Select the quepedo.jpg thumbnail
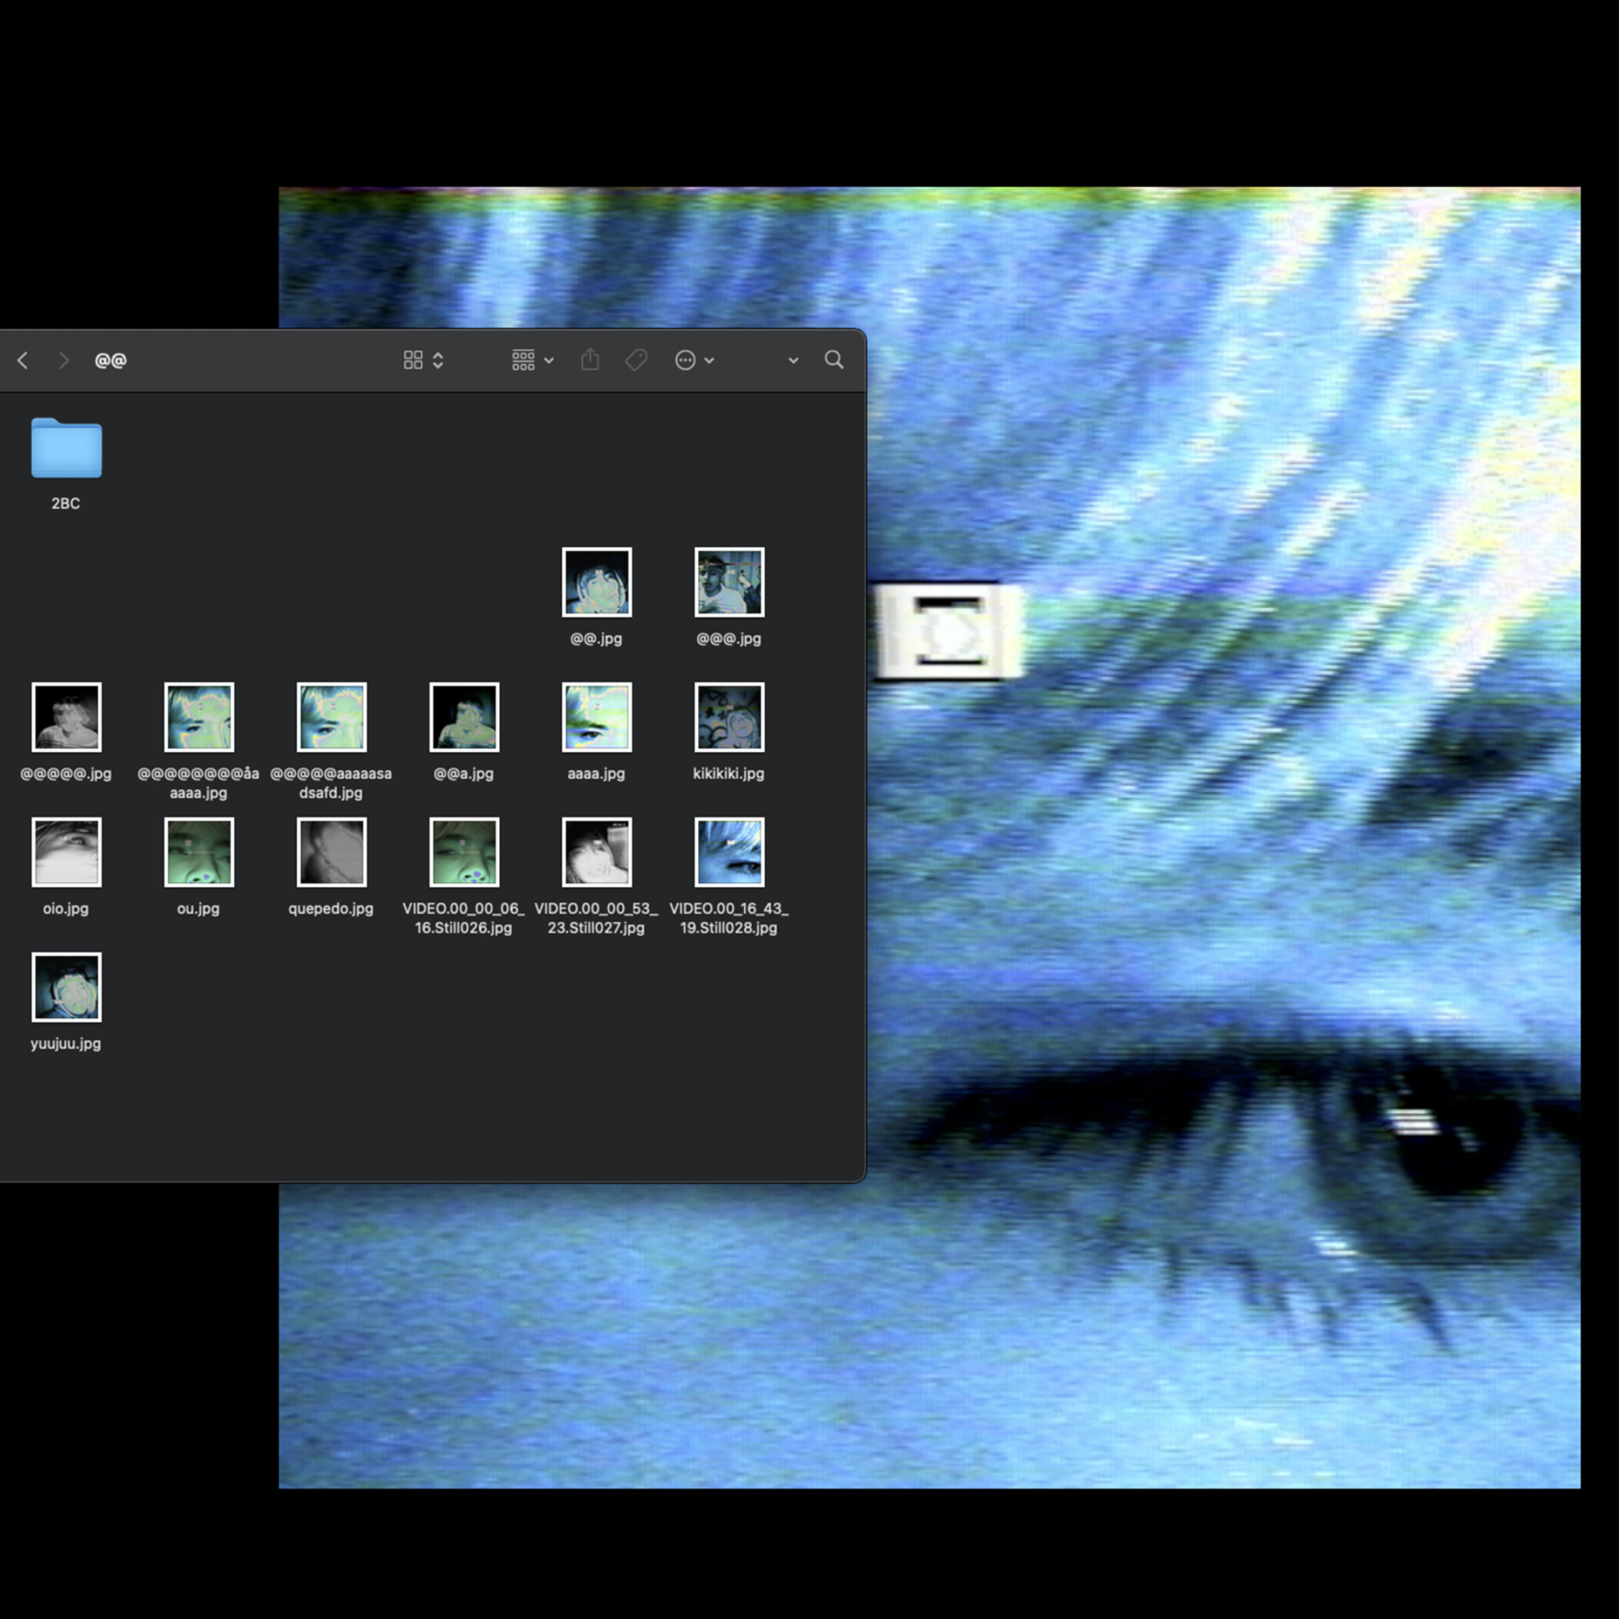 coord(332,852)
